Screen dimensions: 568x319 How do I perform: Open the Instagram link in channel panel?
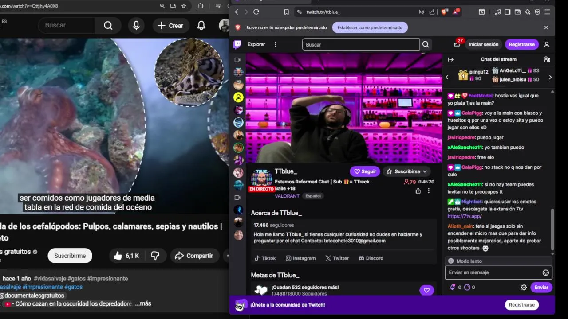(x=300, y=258)
